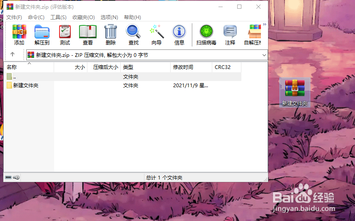Expand hidden toolbar items with double chevron

264,25
